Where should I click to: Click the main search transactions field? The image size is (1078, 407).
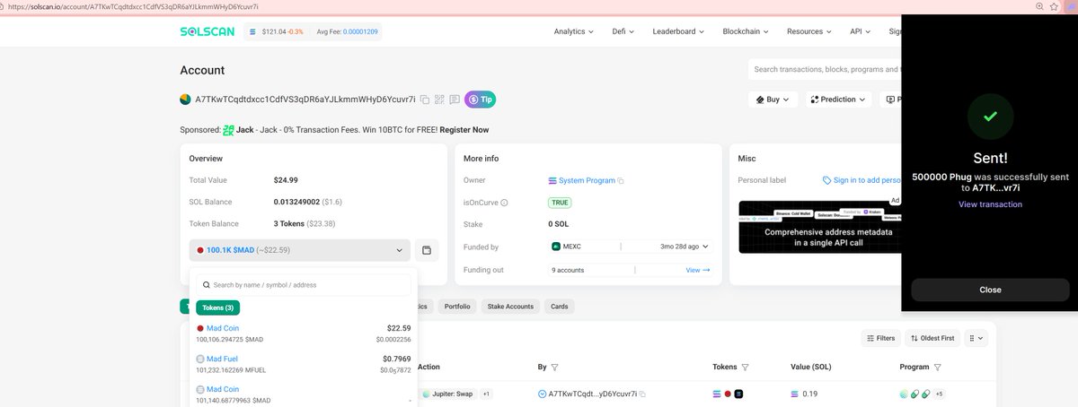point(824,69)
